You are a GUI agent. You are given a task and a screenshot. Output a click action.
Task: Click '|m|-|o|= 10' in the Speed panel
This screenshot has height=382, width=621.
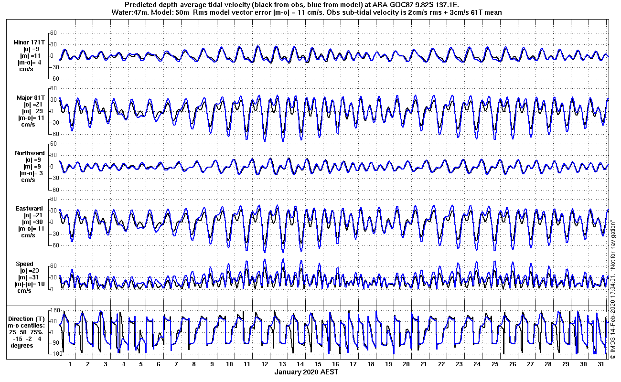(x=30, y=284)
